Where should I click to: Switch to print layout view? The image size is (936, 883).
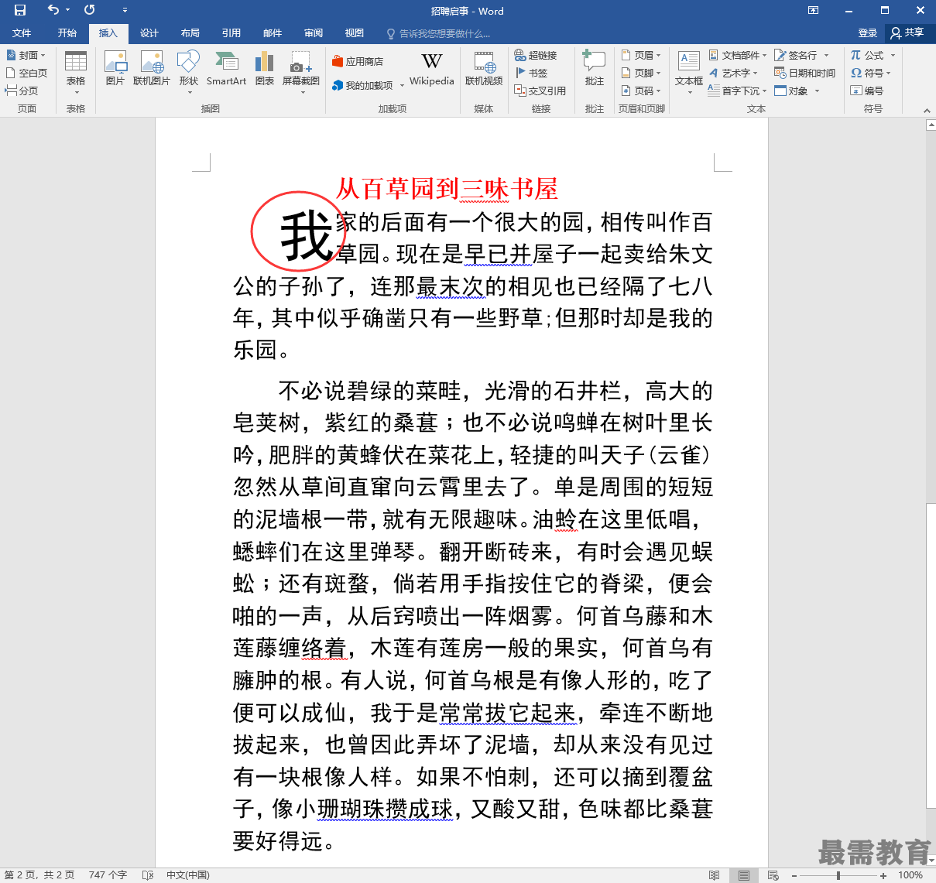pyautogui.click(x=744, y=875)
